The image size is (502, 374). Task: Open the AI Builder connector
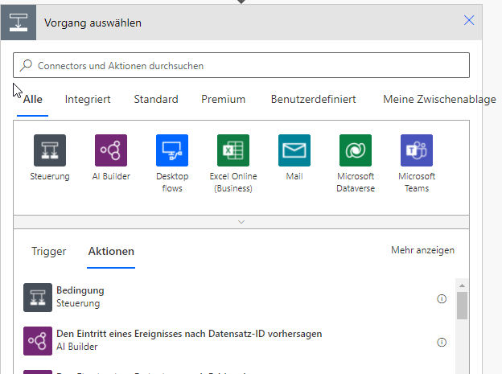coord(111,150)
